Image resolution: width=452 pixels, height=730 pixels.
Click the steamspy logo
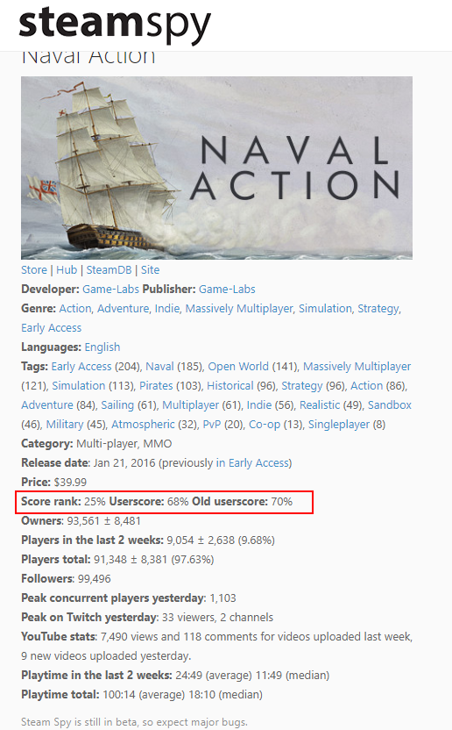point(115,25)
